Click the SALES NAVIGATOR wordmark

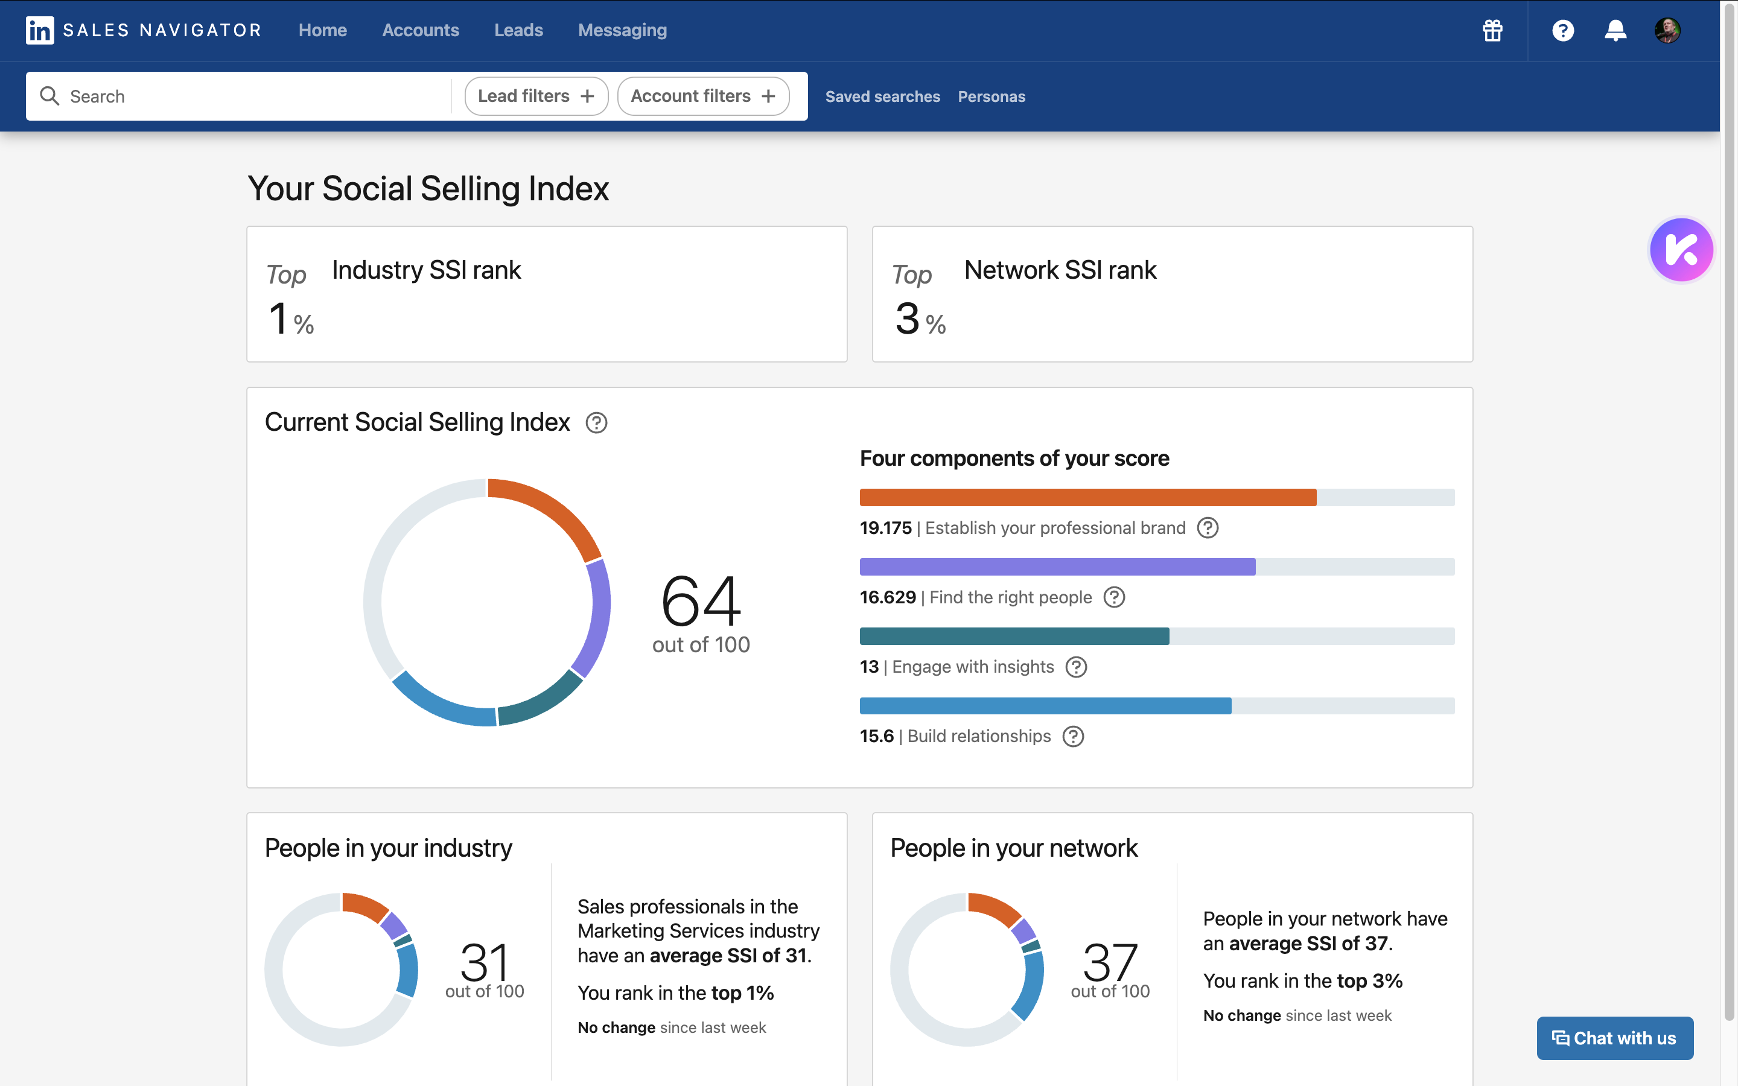pos(162,30)
